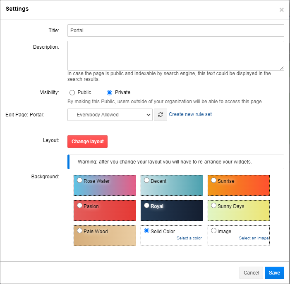Click into the Title input field
This screenshot has height=284, width=290.
[x=176, y=31]
